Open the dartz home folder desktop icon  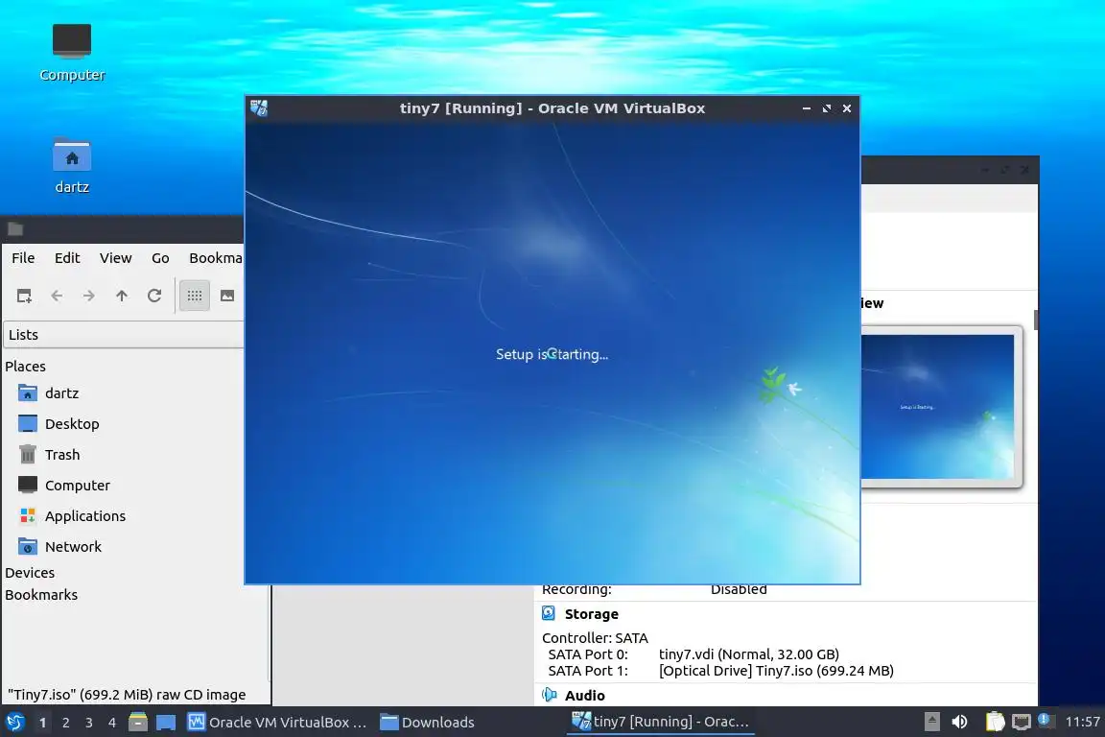[72, 165]
